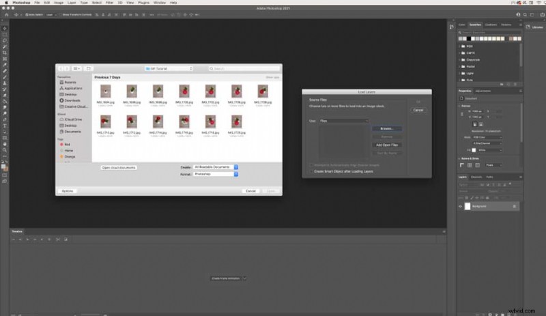Open the Enable dropdown in file dialog
The height and width of the screenshot is (316, 546).
coord(216,167)
